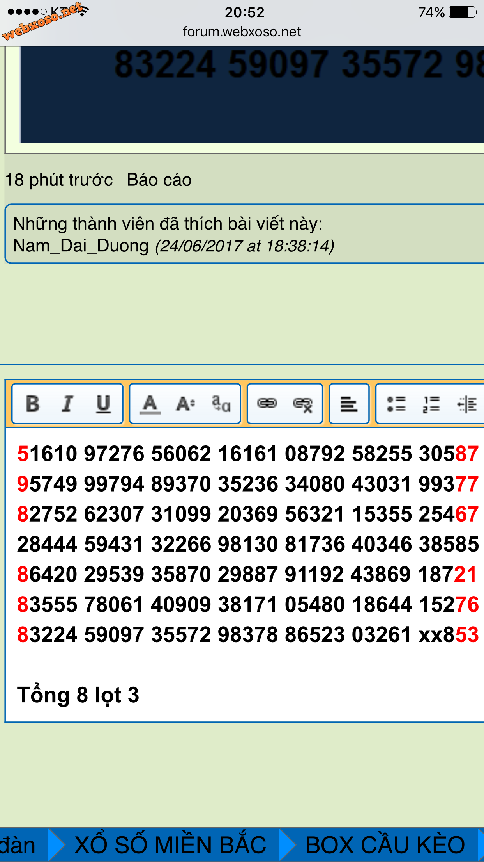Click the Báo cáo report link
Screen dimensions: 484x862
coord(159,180)
